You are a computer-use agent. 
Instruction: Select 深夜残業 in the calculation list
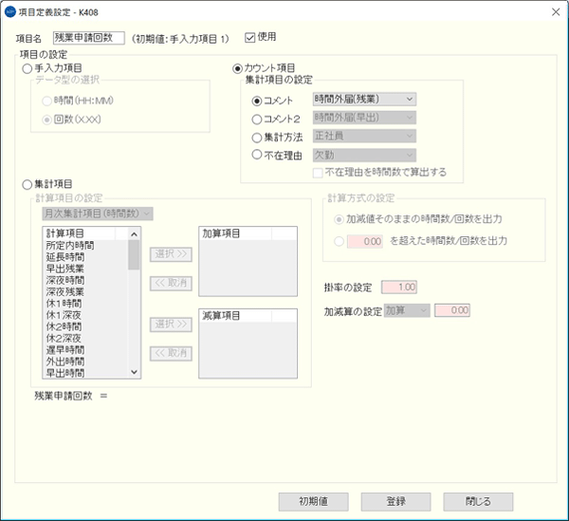(x=66, y=291)
